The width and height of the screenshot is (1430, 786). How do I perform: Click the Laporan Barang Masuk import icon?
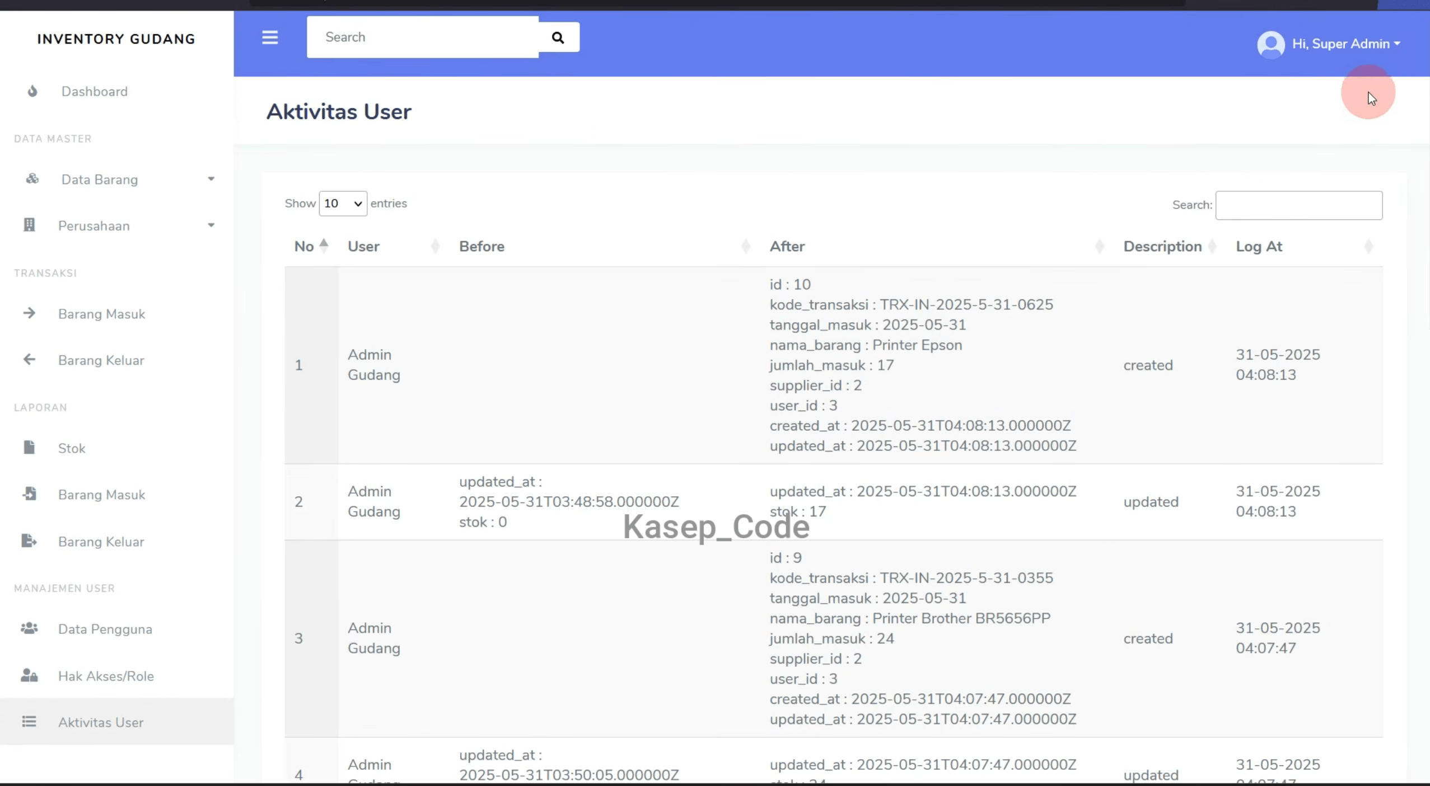click(x=29, y=494)
